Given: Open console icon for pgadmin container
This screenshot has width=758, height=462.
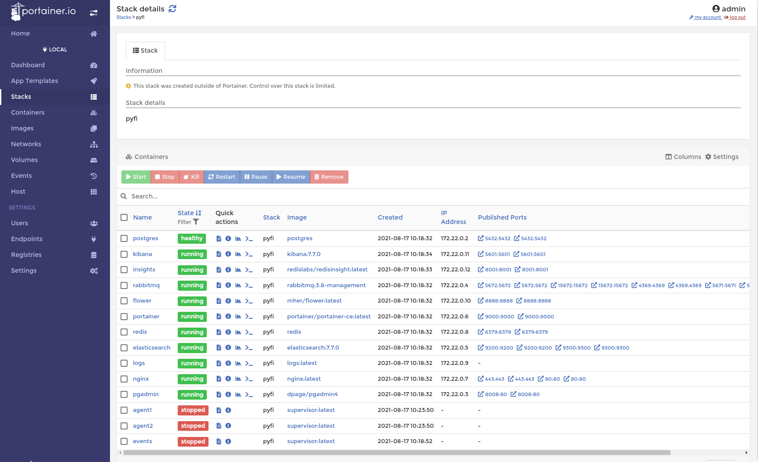Looking at the screenshot, I should click(249, 394).
